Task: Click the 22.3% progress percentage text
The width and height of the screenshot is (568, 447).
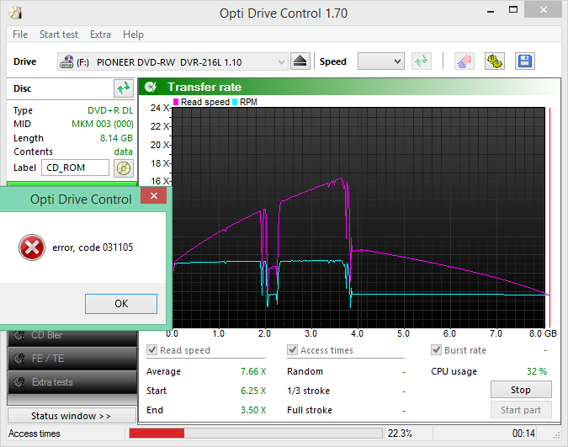Action: click(400, 434)
